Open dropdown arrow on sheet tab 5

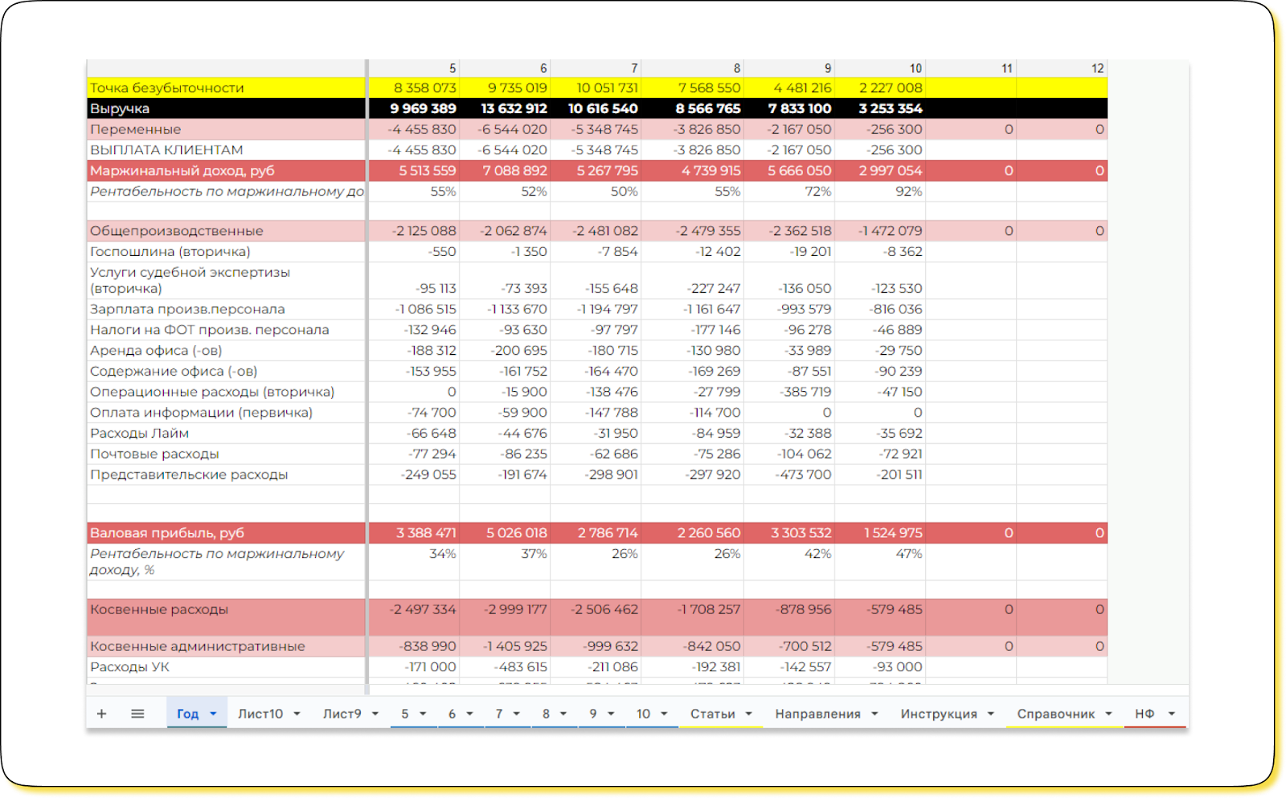[423, 714]
